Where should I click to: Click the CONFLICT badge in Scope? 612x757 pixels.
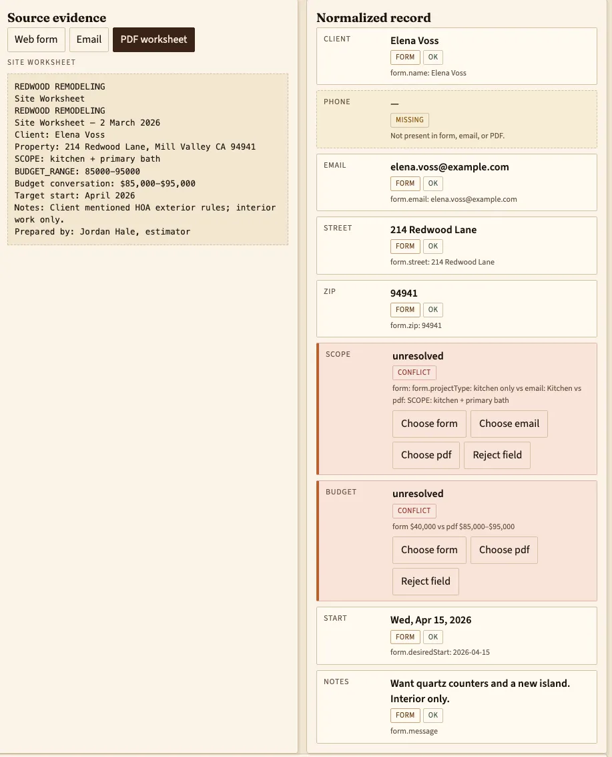pyautogui.click(x=414, y=373)
